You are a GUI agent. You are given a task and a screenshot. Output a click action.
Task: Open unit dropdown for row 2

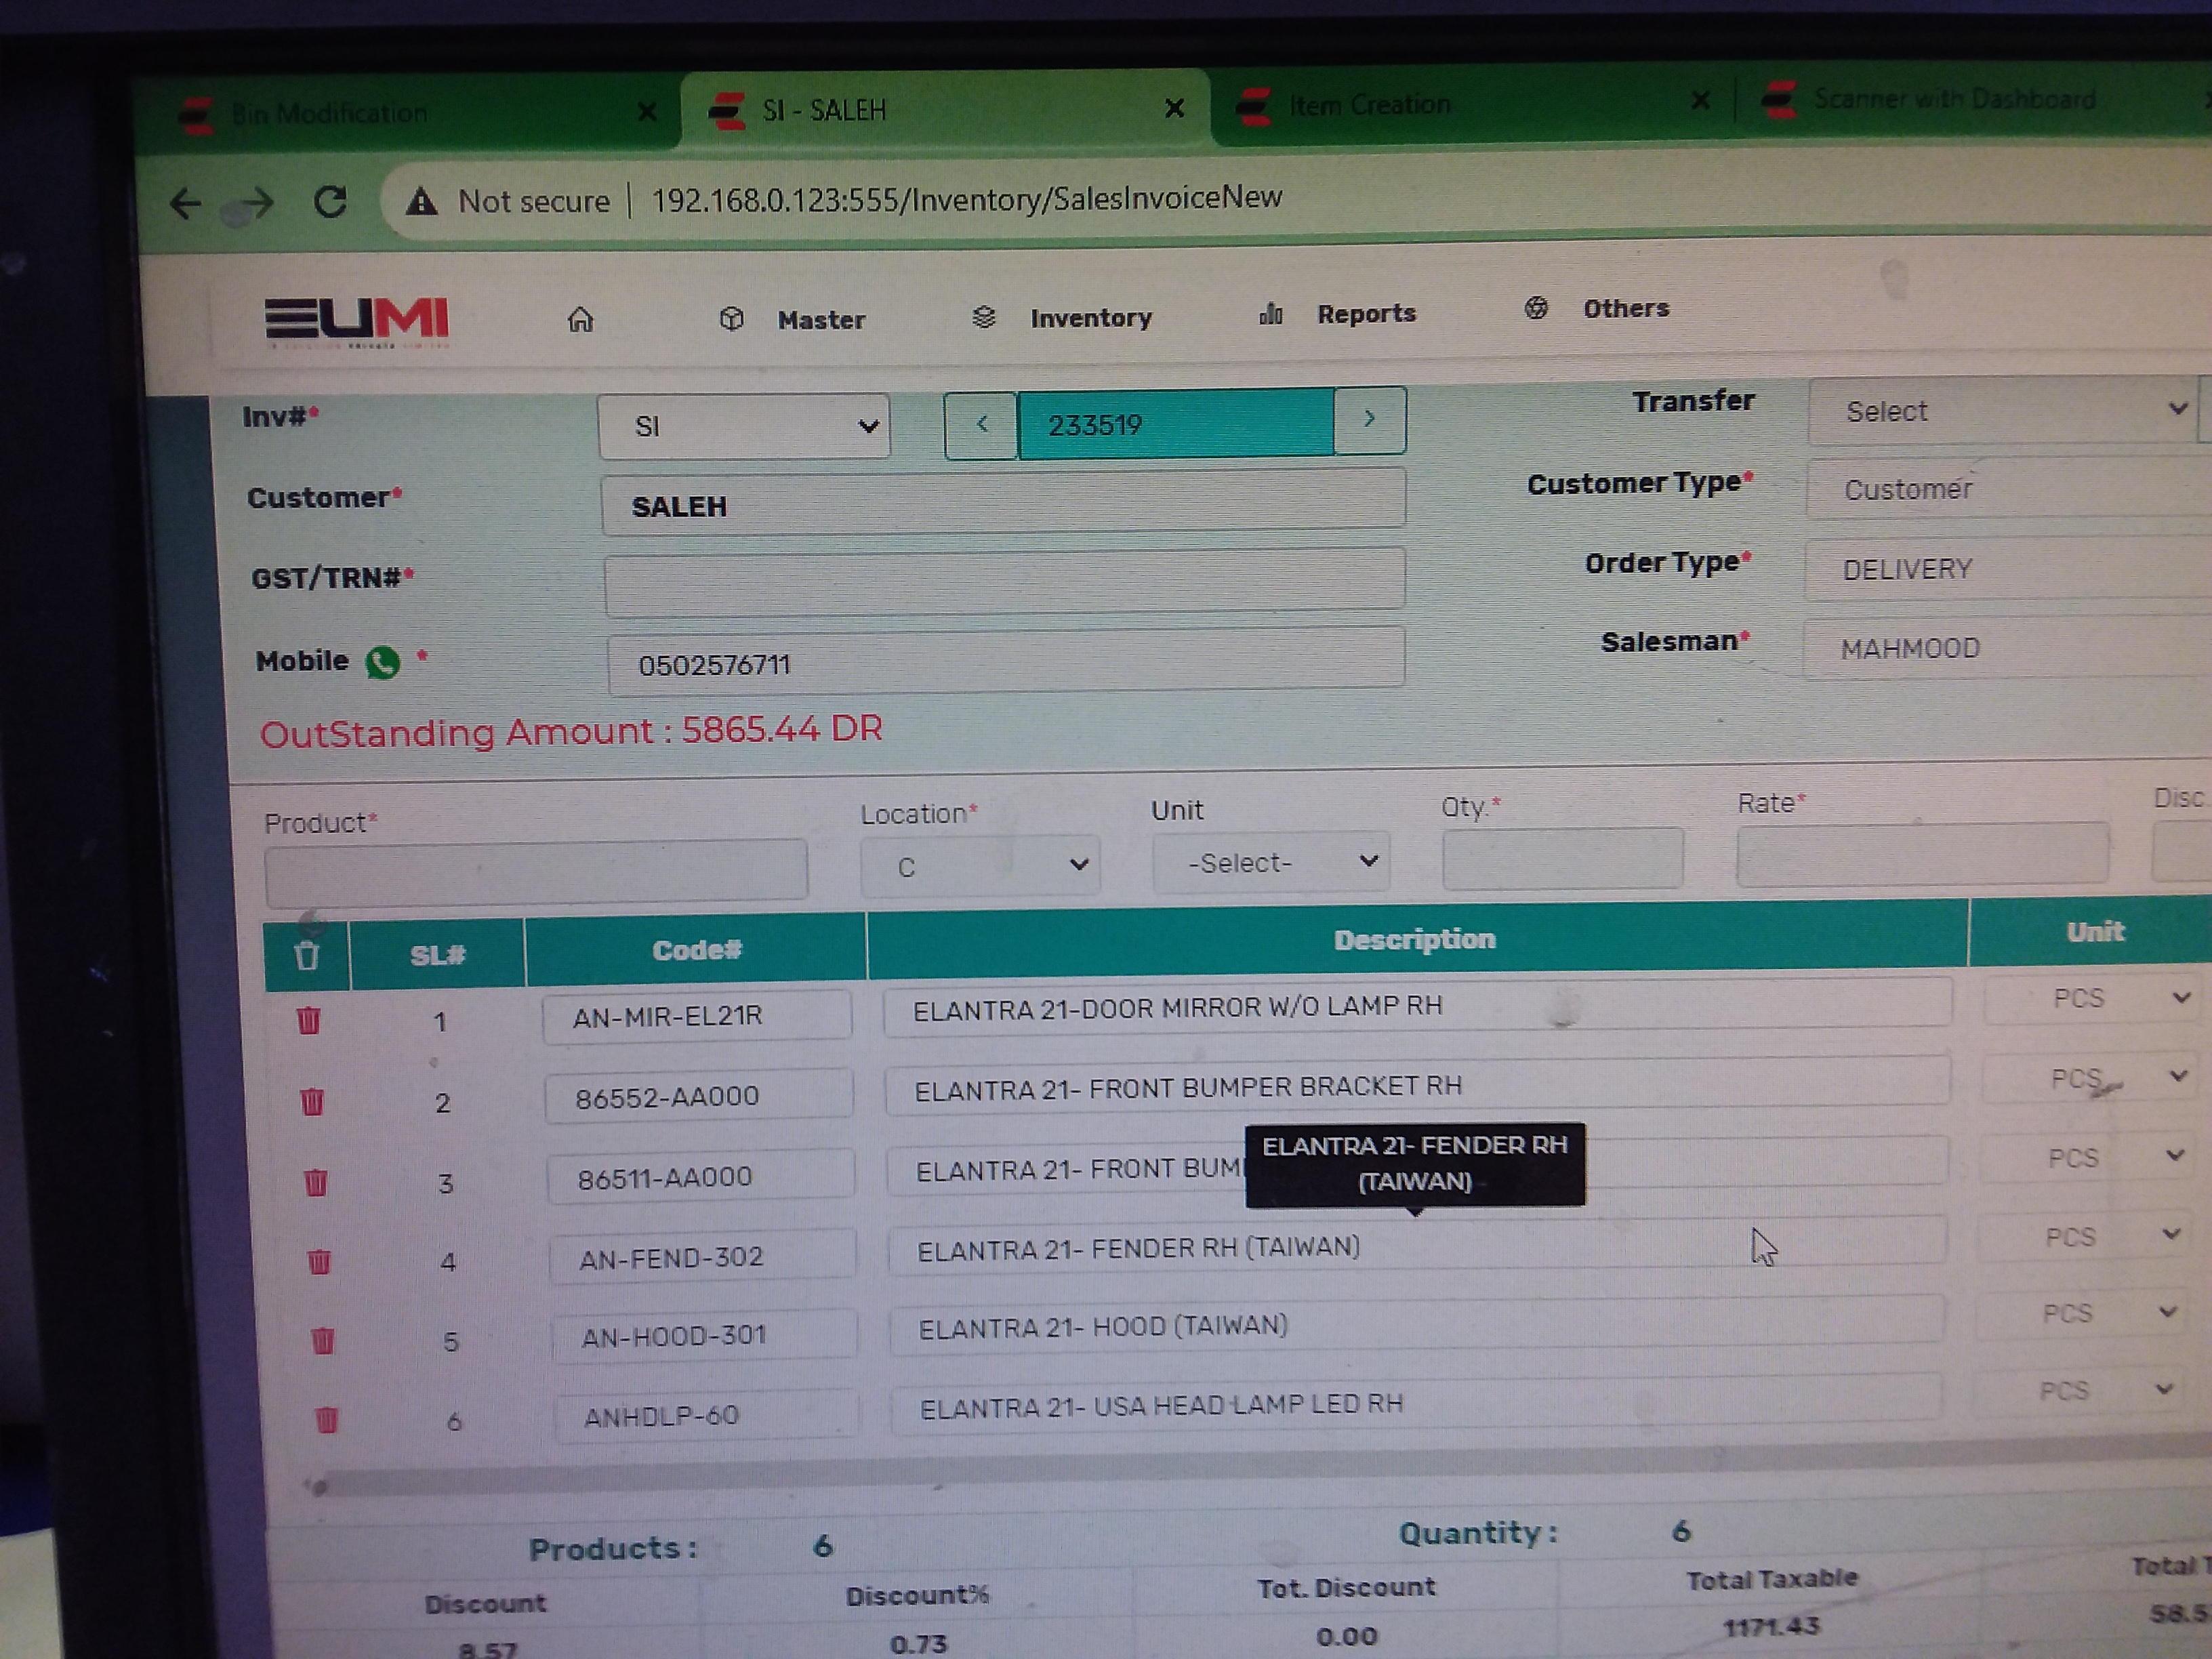click(2090, 1077)
